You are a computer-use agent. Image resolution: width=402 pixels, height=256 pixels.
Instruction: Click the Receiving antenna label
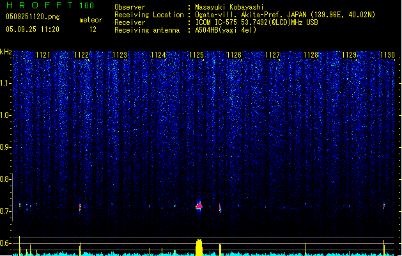(x=147, y=30)
